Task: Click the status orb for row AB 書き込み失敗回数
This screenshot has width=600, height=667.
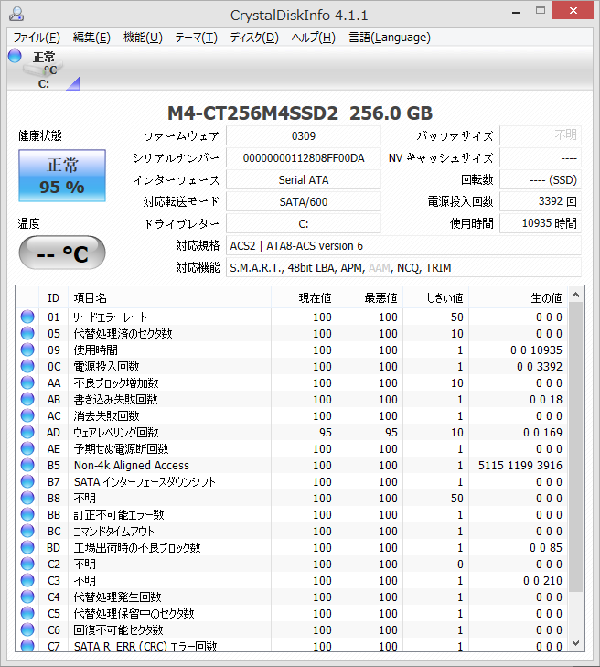Action: [27, 399]
